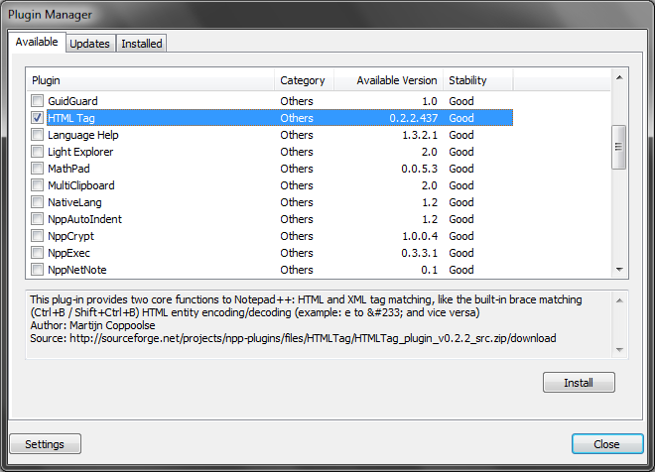
Task: Click the Install button
Action: (x=579, y=383)
